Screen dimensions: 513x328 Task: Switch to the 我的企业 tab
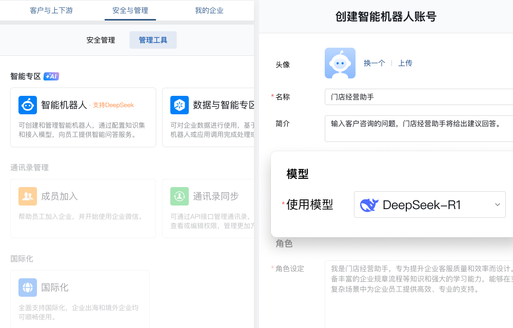tap(209, 9)
